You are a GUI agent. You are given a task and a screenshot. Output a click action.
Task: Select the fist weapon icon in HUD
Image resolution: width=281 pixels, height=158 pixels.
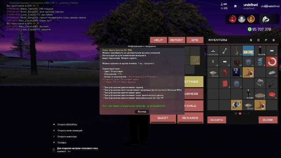pyautogui.click(x=266, y=19)
